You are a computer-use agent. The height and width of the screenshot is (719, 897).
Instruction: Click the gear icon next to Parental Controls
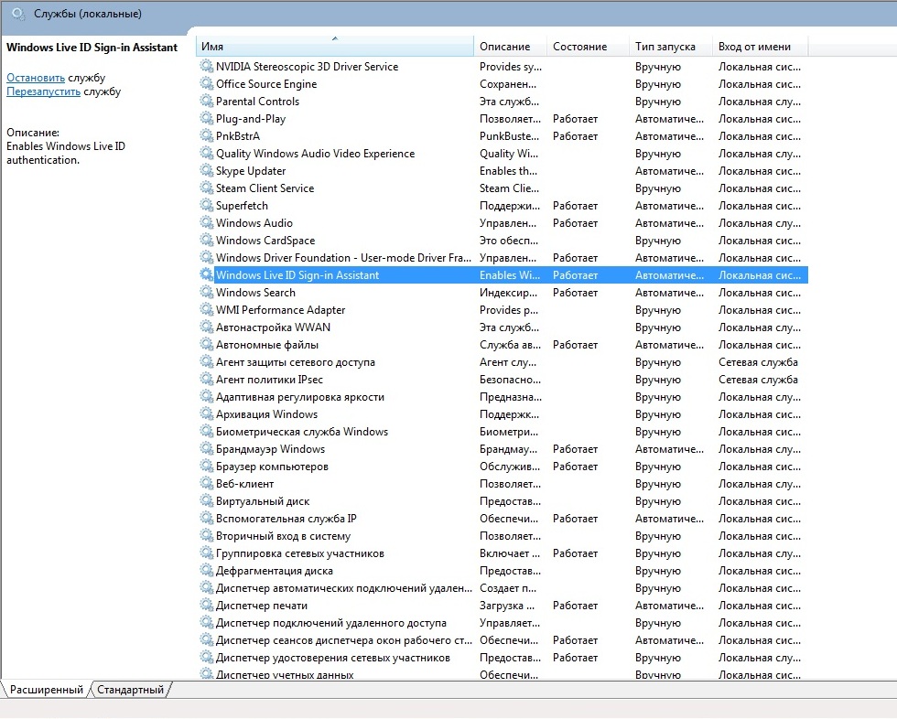coord(207,102)
